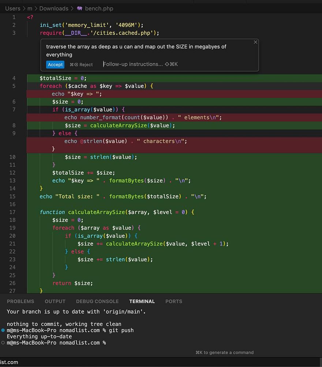Close the inline prompt box
This screenshot has height=367, width=322.
click(255, 42)
